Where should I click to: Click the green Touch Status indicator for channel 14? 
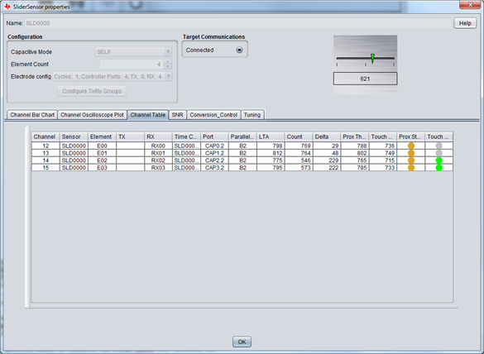pos(439,160)
